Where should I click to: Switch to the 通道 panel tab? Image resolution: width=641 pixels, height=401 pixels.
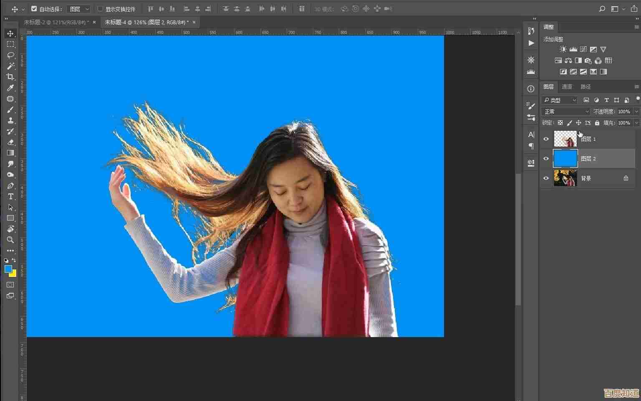click(x=567, y=86)
